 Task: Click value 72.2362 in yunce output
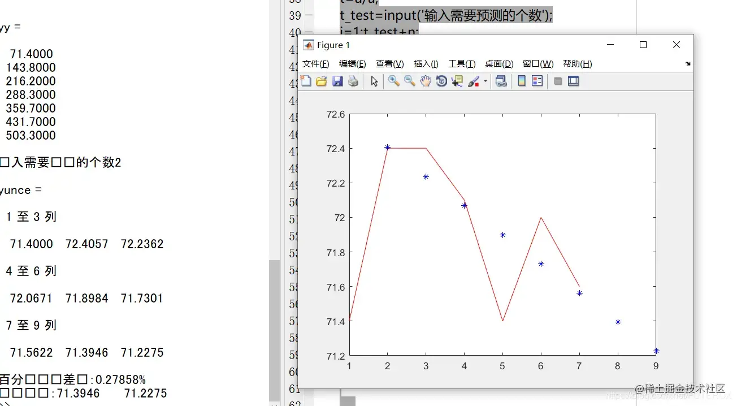point(142,244)
